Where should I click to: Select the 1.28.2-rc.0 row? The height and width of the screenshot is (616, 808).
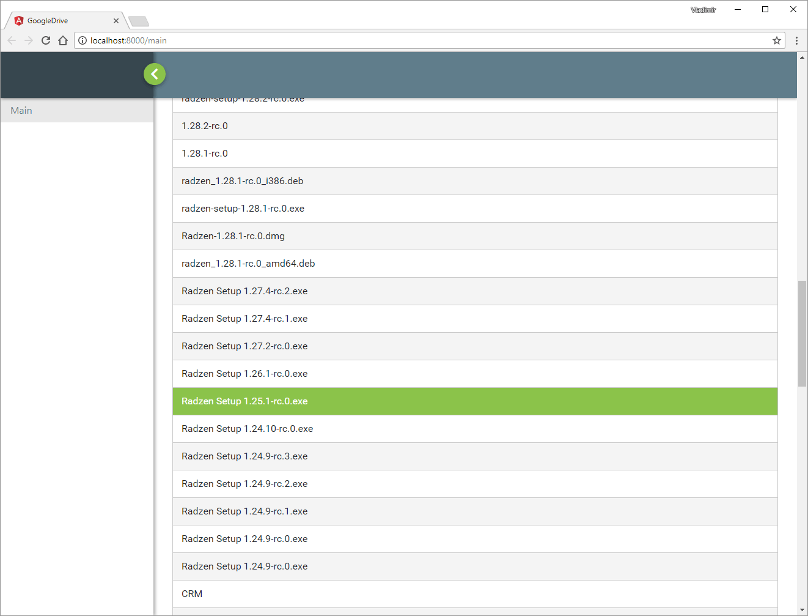click(475, 126)
